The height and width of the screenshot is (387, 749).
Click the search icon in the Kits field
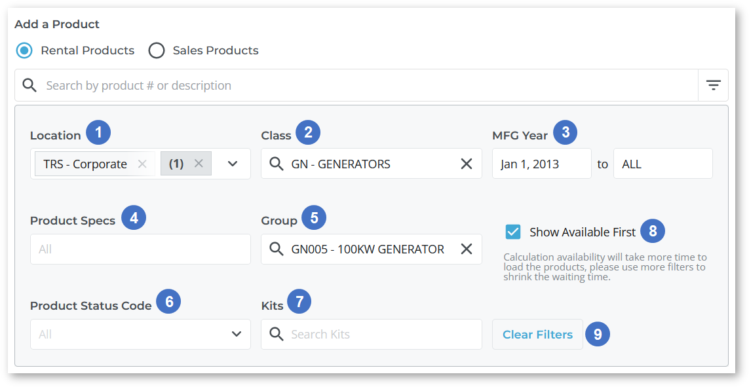pyautogui.click(x=277, y=334)
